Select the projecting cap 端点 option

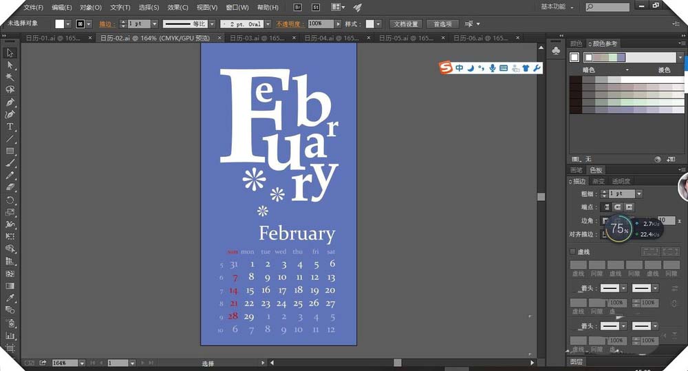pos(629,207)
